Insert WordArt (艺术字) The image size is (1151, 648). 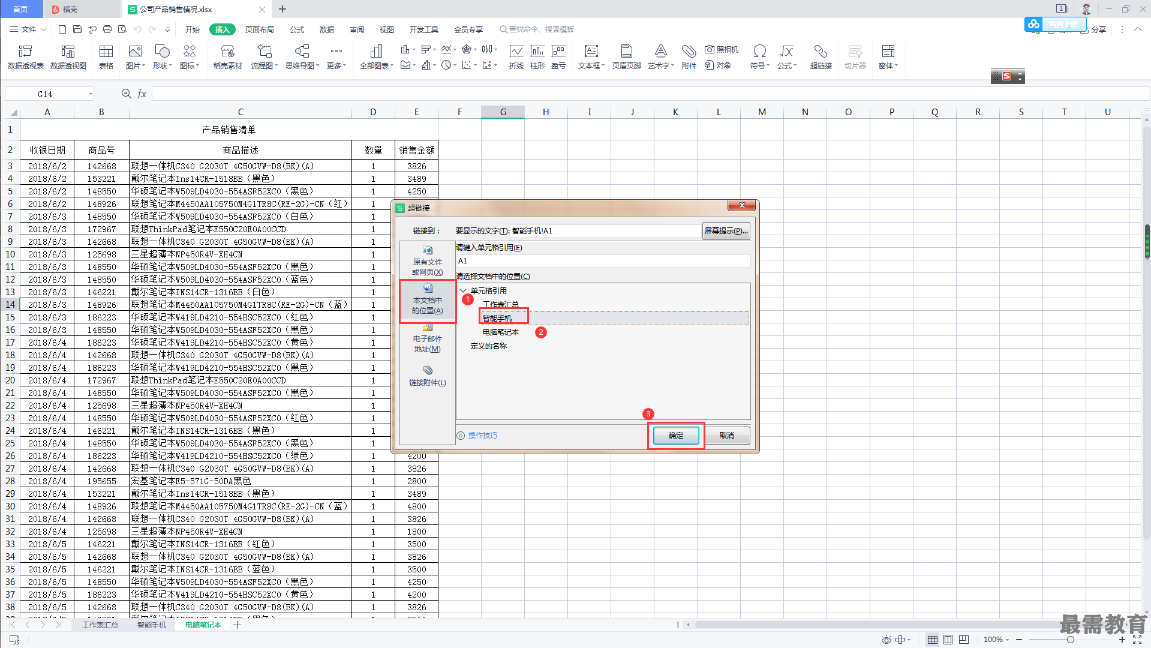[660, 57]
